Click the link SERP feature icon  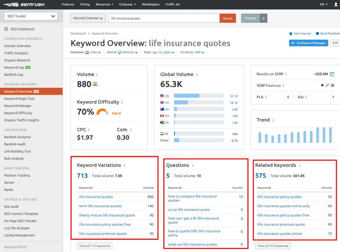(x=327, y=85)
